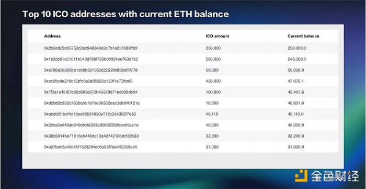Click the address starting with 0x1b3cb81e
The width and height of the screenshot is (366, 189).
coord(91,59)
